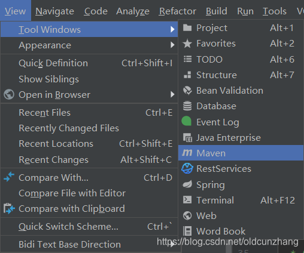The width and height of the screenshot is (304, 253).
Task: Click the RestServices icon
Action: coord(187,168)
